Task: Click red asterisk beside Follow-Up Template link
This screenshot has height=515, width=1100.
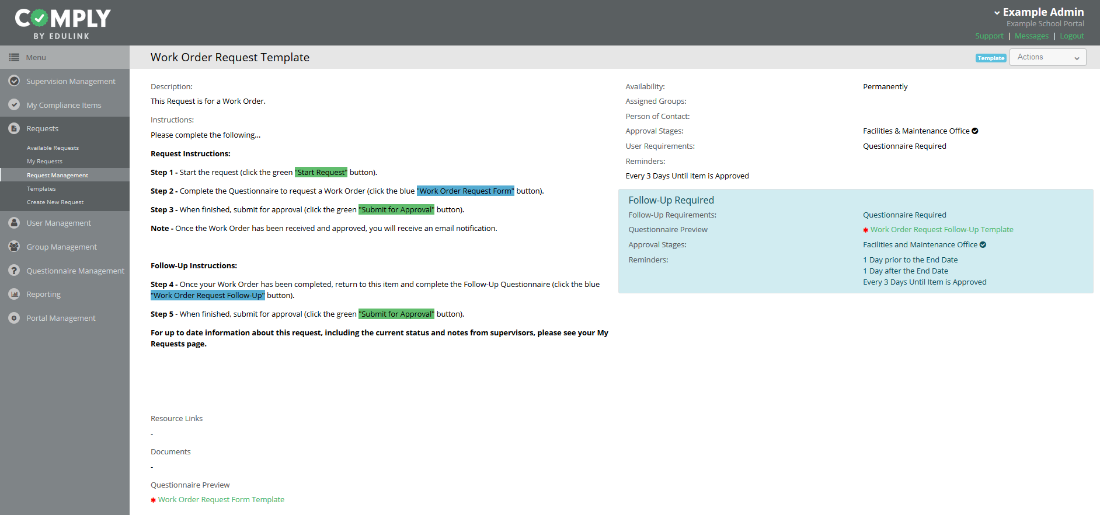Action: pos(866,230)
